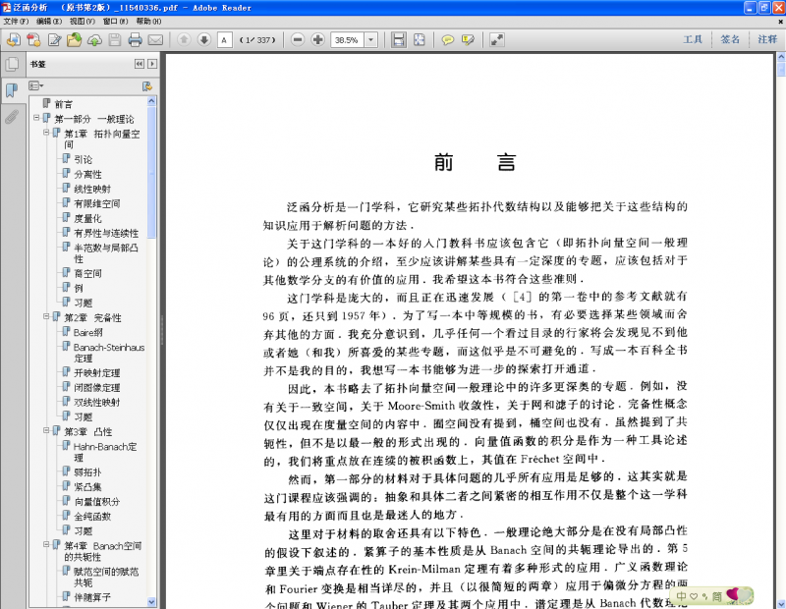The width and height of the screenshot is (786, 609).
Task: Add a sticky note comment
Action: tap(448, 39)
